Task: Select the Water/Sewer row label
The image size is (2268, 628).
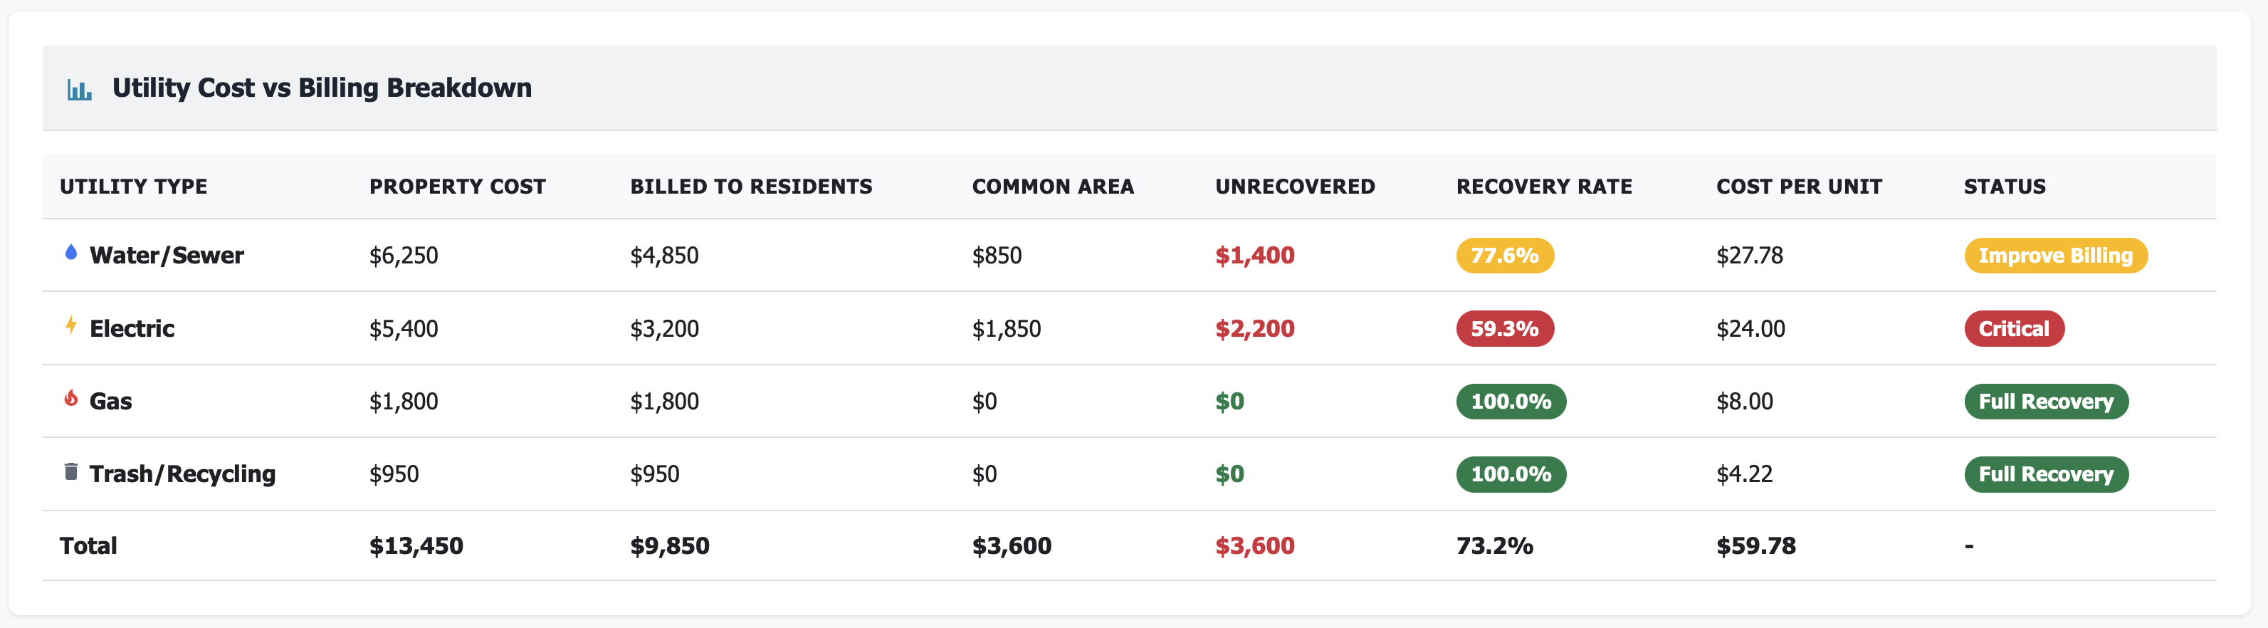Action: point(167,256)
